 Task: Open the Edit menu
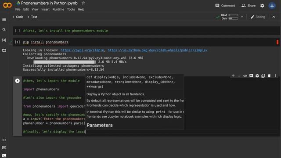tap(26, 9)
